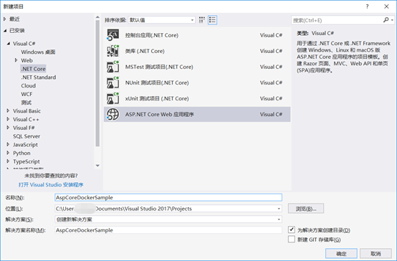Click 'NUnit 测试项目(.NET Core)' template name
This screenshot has width=397, height=261.
coord(157,82)
